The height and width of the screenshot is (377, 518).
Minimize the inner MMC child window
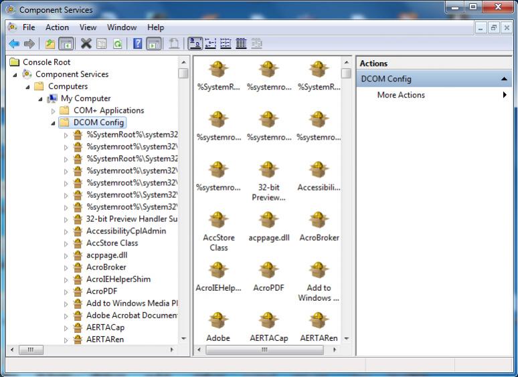click(x=481, y=27)
